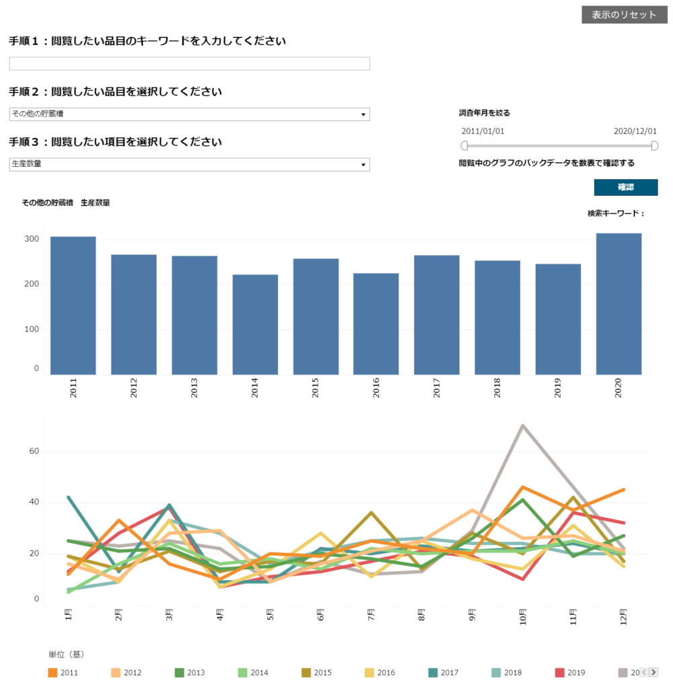Select the 2013 green legend swatch
This screenshot has width=673, height=689.
pyautogui.click(x=179, y=672)
